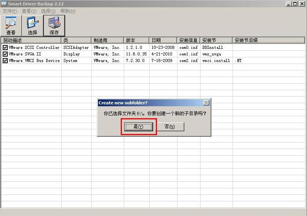Click the DDInstall cell
Image resolution: width=307 pixels, height=216 pixels.
pyautogui.click(x=213, y=47)
